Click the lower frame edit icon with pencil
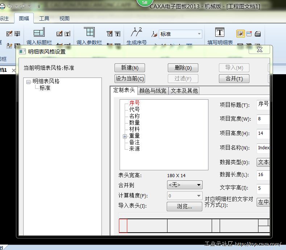 click(9, 46)
